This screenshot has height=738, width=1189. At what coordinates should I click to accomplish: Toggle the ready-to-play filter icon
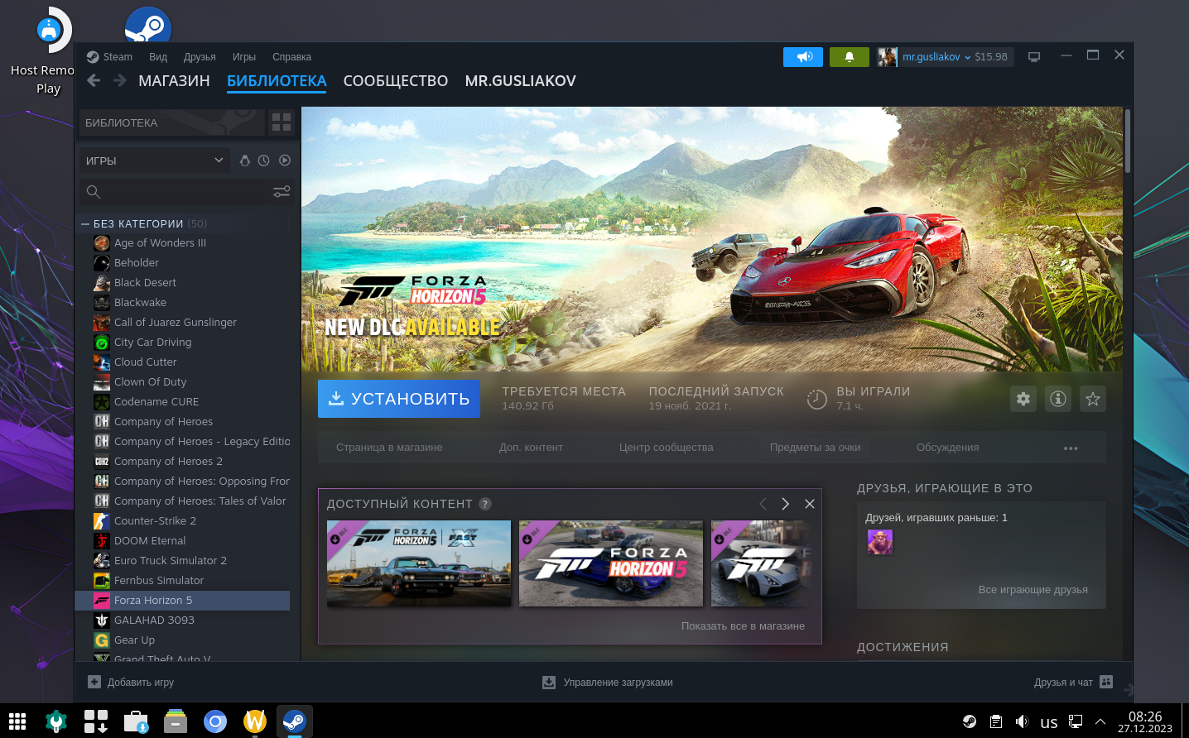[285, 161]
